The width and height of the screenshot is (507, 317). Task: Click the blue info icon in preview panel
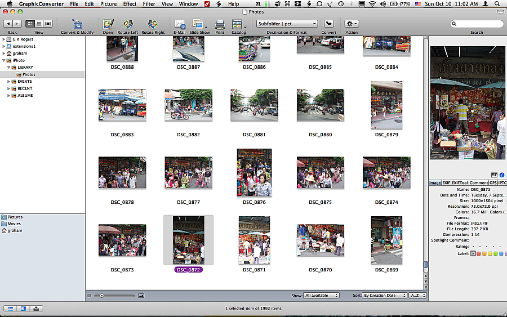502,175
